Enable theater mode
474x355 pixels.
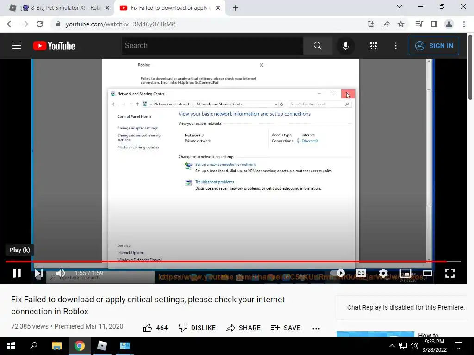pos(427,273)
